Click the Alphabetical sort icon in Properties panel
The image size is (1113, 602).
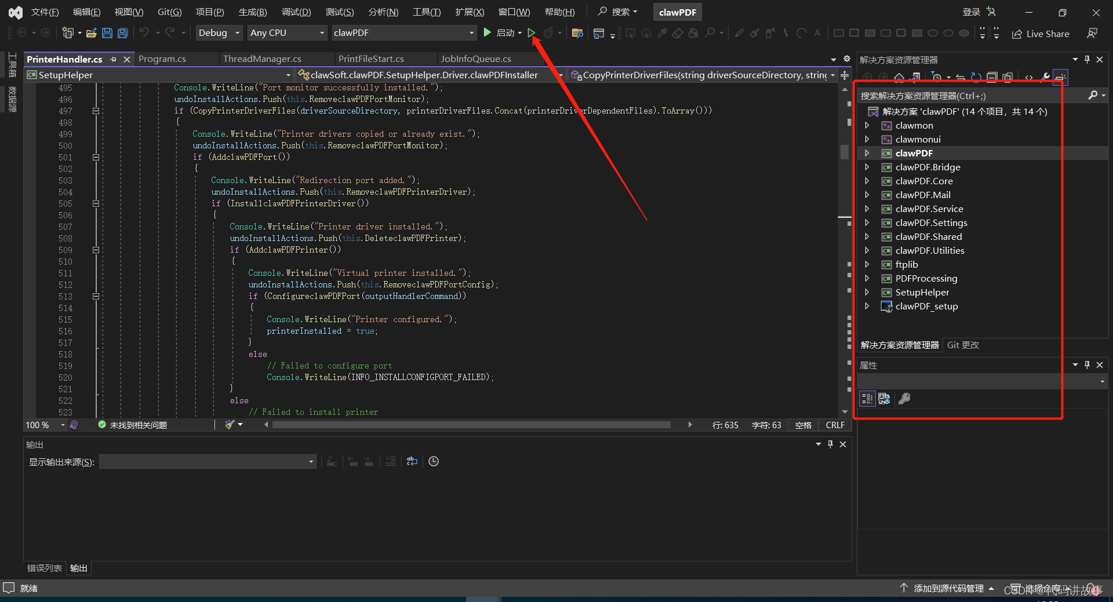884,398
